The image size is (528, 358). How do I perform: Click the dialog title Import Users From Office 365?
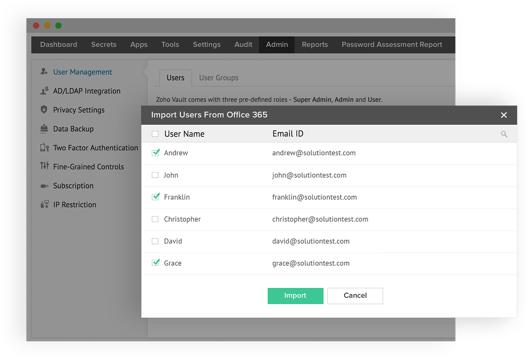[x=209, y=115]
